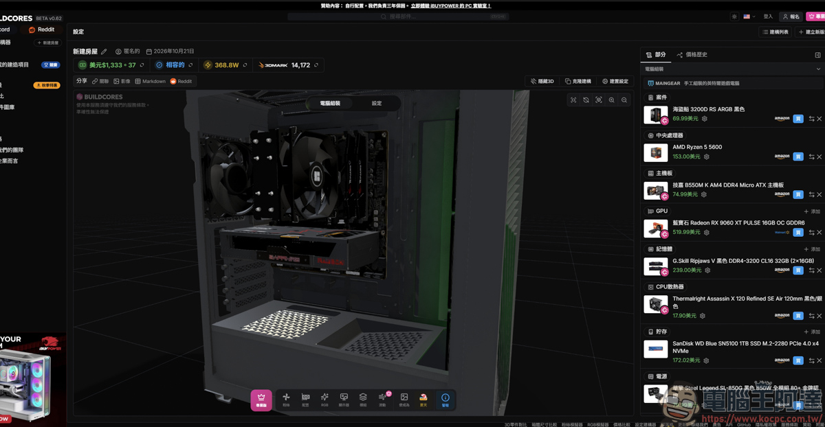The image size is (825, 427).
Task: Collapse the right side panel
Action: coord(817,55)
